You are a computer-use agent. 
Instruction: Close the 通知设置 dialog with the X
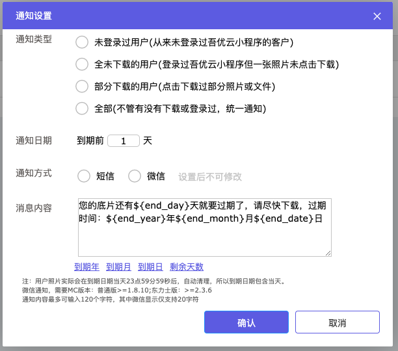tap(377, 16)
